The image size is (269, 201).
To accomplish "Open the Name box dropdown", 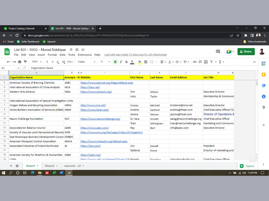I will pyautogui.click(x=18, y=68).
